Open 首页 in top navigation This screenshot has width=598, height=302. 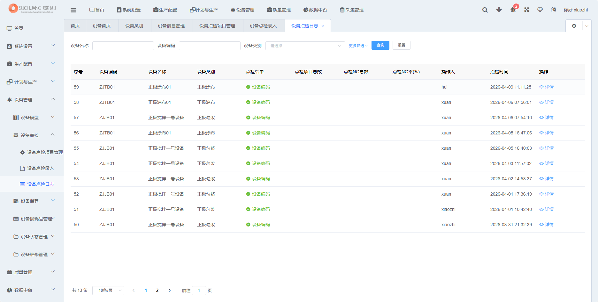pyautogui.click(x=97, y=10)
